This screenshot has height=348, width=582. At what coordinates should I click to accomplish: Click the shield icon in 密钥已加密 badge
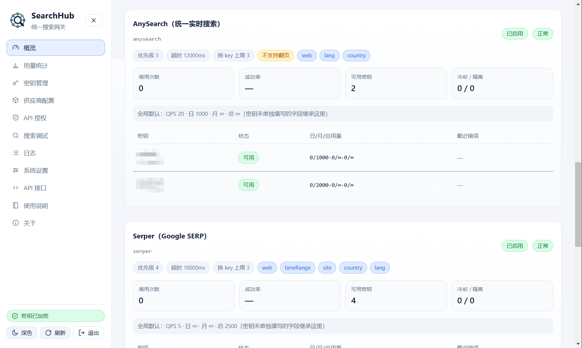coord(15,316)
